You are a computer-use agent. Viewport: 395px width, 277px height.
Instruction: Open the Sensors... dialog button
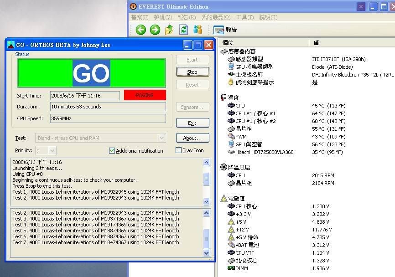tap(192, 107)
